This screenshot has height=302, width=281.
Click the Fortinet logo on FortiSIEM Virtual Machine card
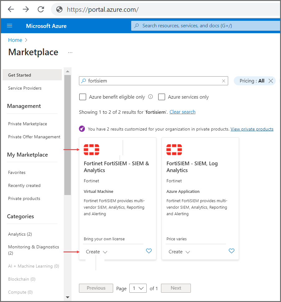(91, 149)
